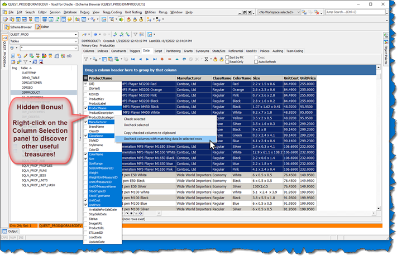The height and width of the screenshot is (260, 402).
Task: Click the blue back arrow in browser toolbar
Action: (x=95, y=35)
